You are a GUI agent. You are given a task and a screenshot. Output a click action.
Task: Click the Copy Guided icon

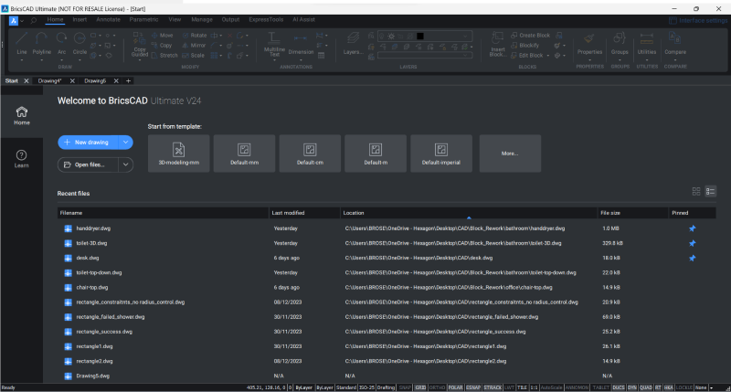pyautogui.click(x=139, y=38)
